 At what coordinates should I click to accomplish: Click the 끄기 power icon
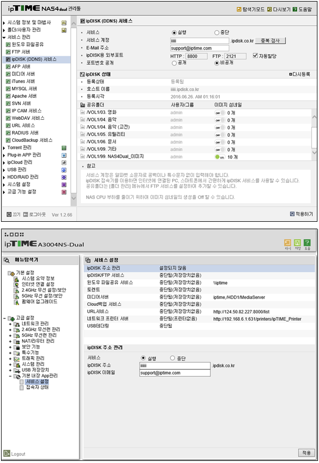pyautogui.click(x=9, y=214)
